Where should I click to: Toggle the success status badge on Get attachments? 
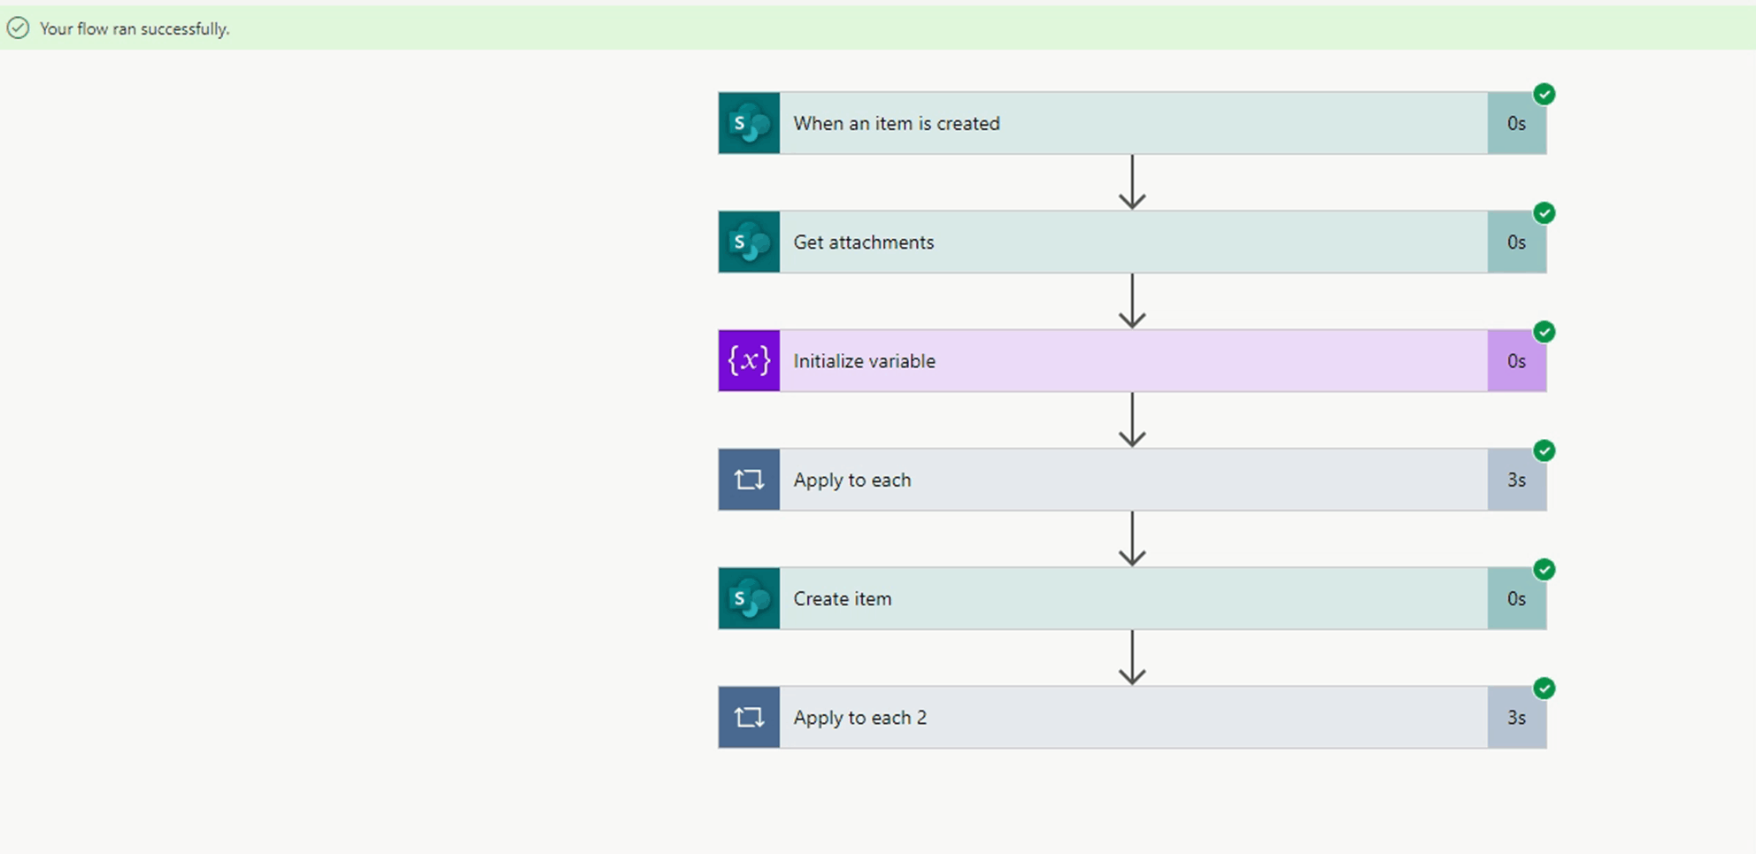[x=1545, y=213]
